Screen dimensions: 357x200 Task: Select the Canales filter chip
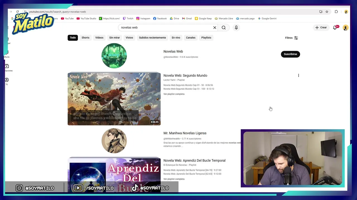click(x=191, y=37)
